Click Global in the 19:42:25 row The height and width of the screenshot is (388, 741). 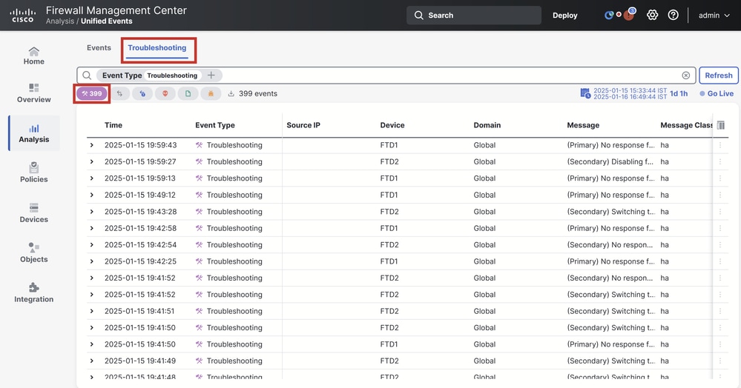(x=484, y=261)
